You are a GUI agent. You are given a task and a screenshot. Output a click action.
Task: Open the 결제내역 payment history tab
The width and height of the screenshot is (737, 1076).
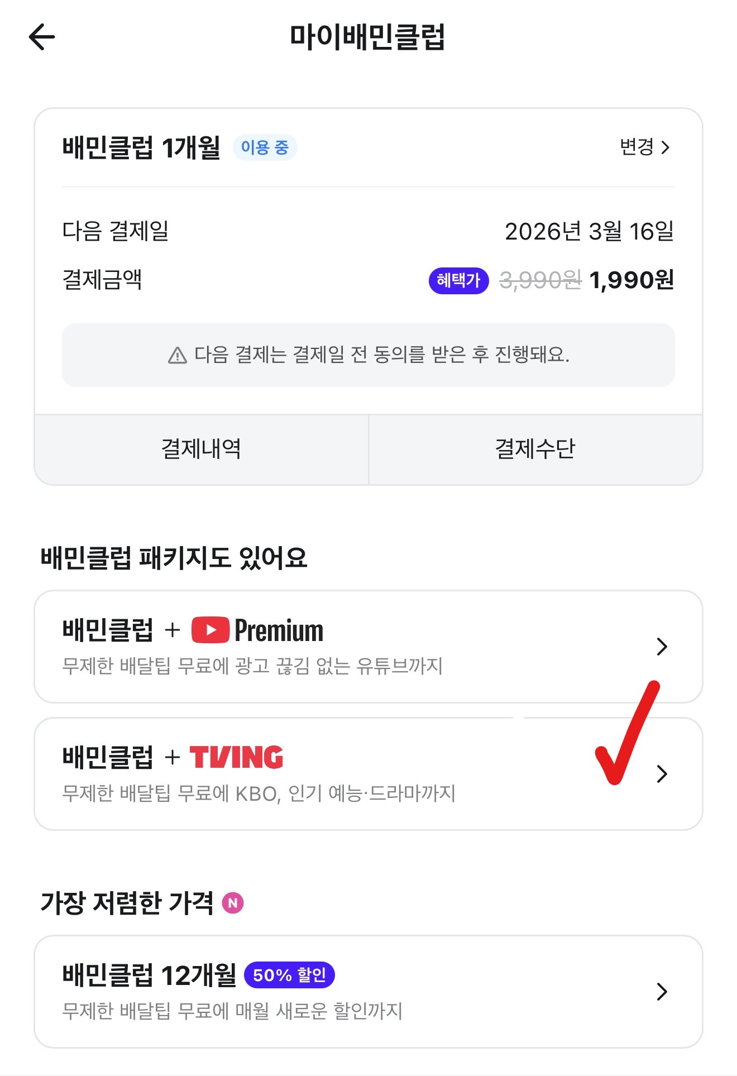(x=201, y=449)
